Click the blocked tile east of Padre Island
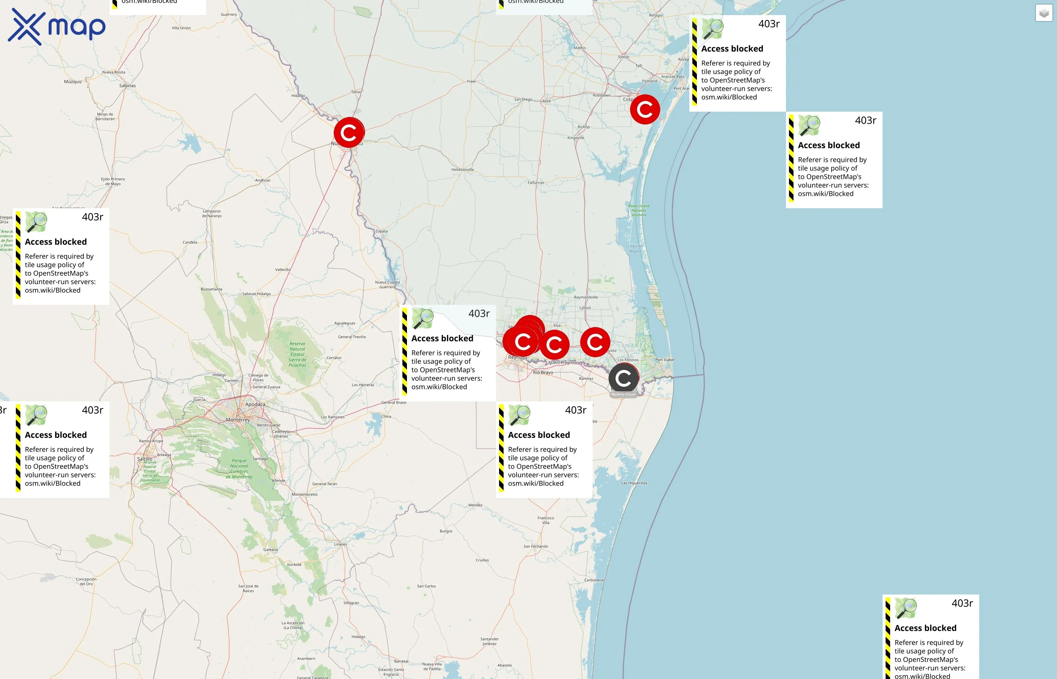 834,160
